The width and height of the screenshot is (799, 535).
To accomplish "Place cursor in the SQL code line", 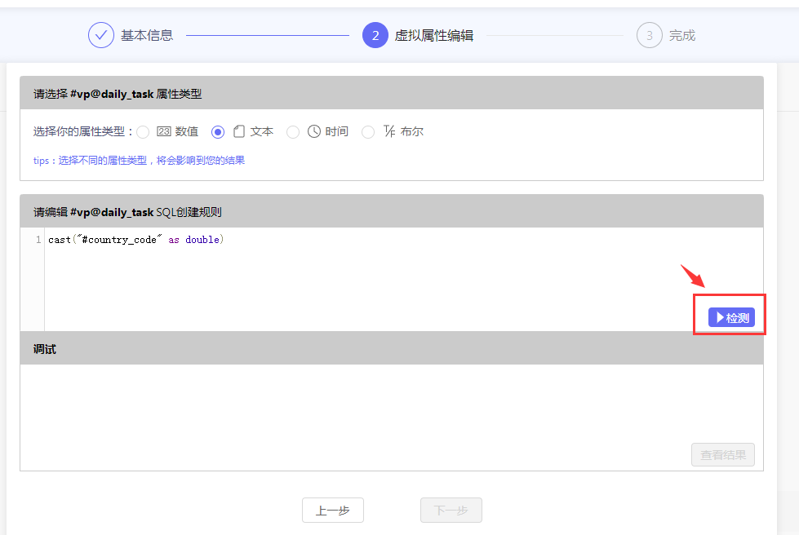I will coord(135,240).
